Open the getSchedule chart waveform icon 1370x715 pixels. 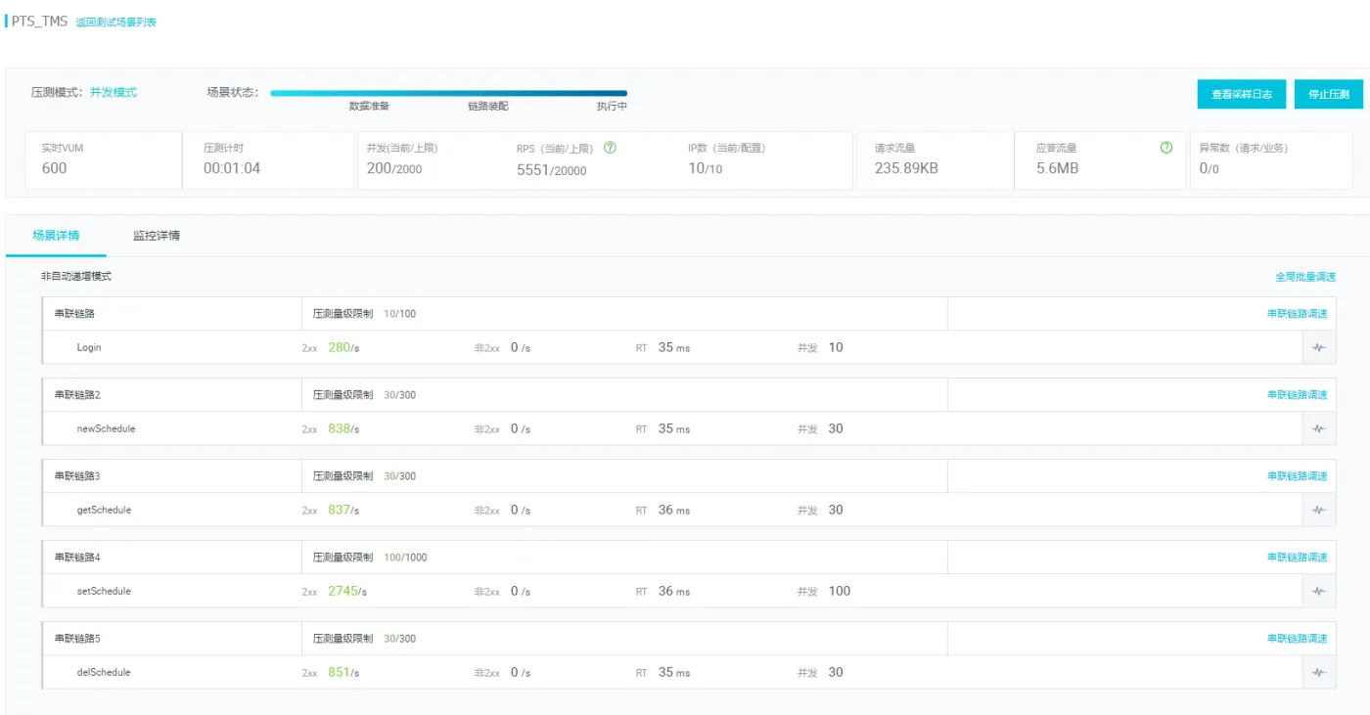coord(1318,510)
